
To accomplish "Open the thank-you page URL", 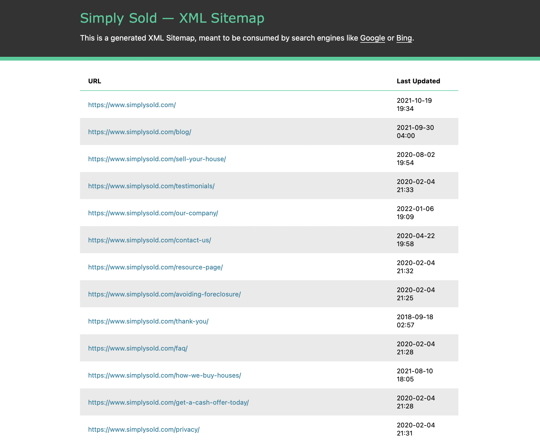I will point(148,321).
